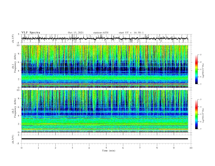
Task: Click the '0' tick on the time axis
Action: [x=21, y=148]
